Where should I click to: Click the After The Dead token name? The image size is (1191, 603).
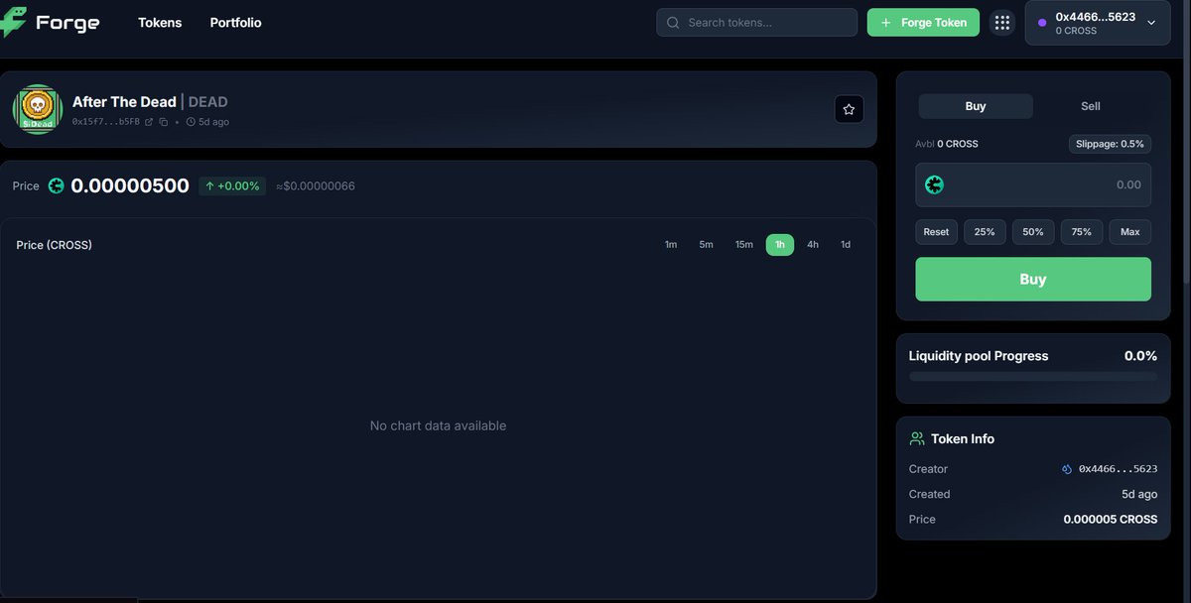(124, 102)
